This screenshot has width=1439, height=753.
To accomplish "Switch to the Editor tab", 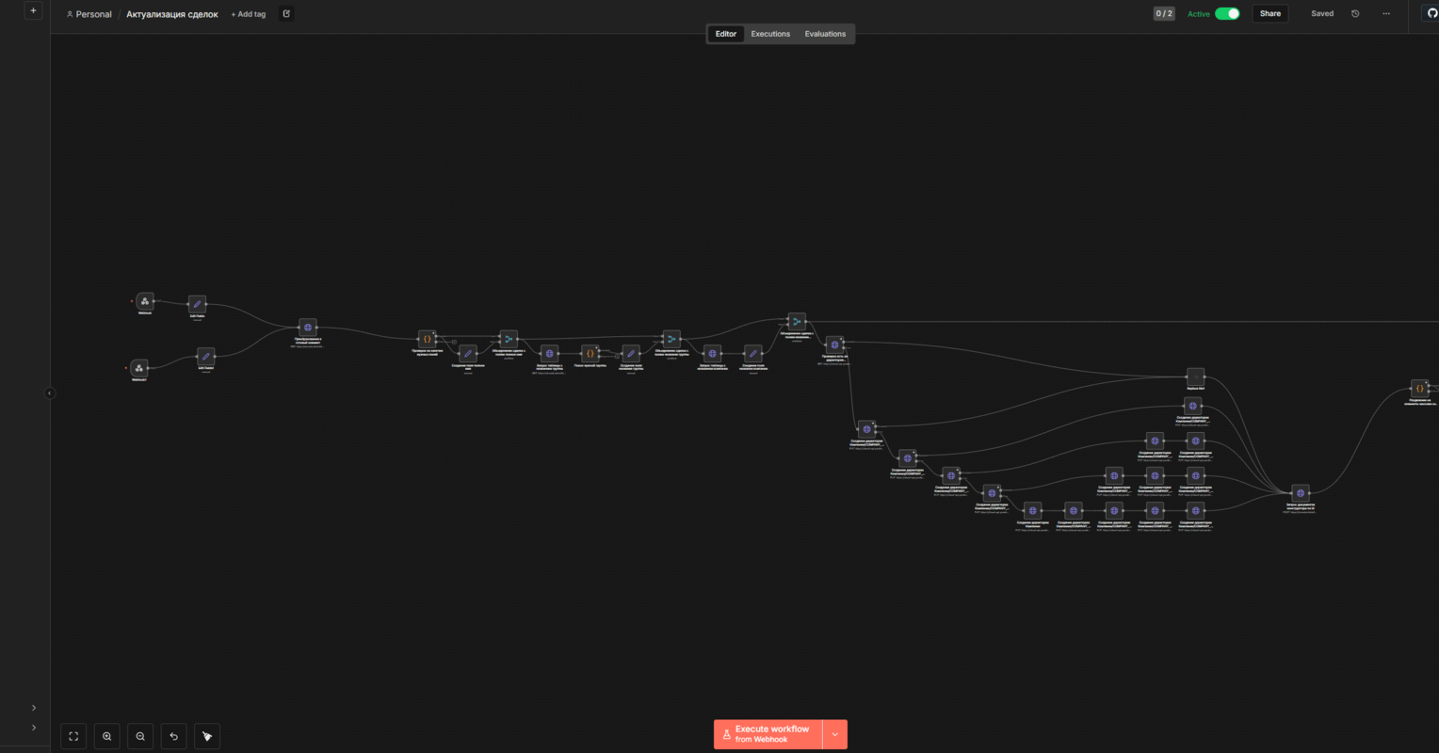I will (x=726, y=34).
